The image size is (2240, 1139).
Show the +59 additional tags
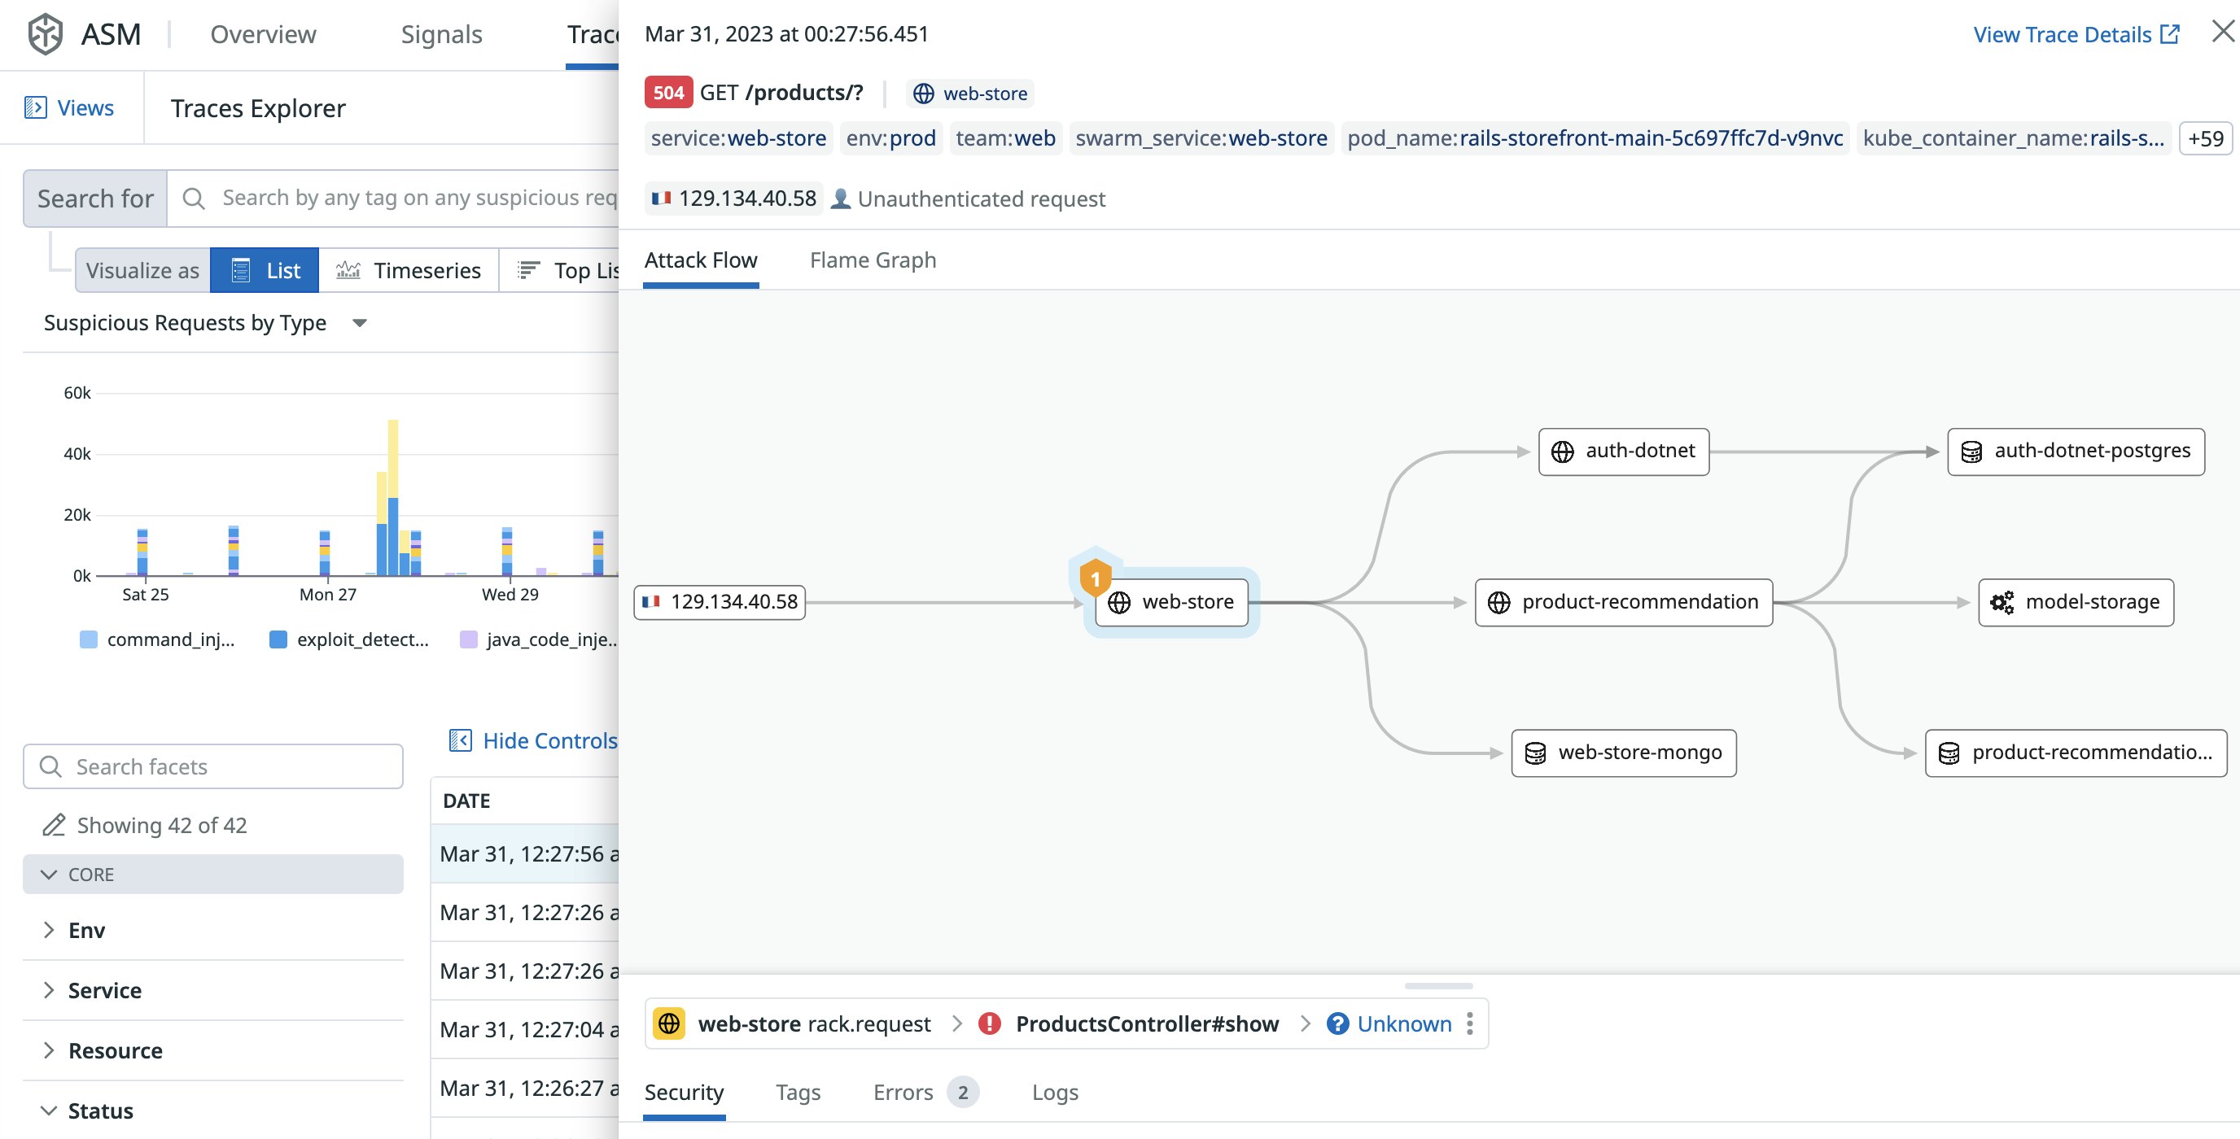[x=2204, y=138]
